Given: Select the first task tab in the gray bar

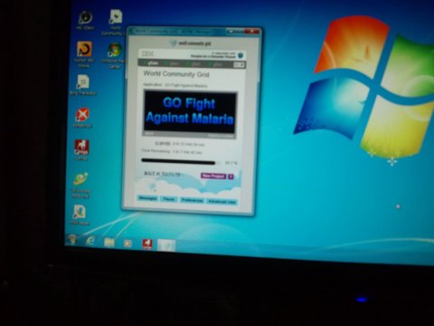Looking at the screenshot, I should (x=152, y=63).
